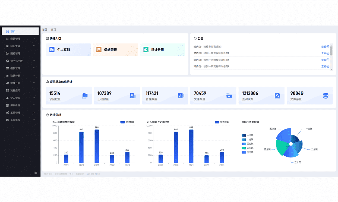Click the 个人文档 quick entry icon
Viewport: 338px width, 202px height.
(x=52, y=50)
